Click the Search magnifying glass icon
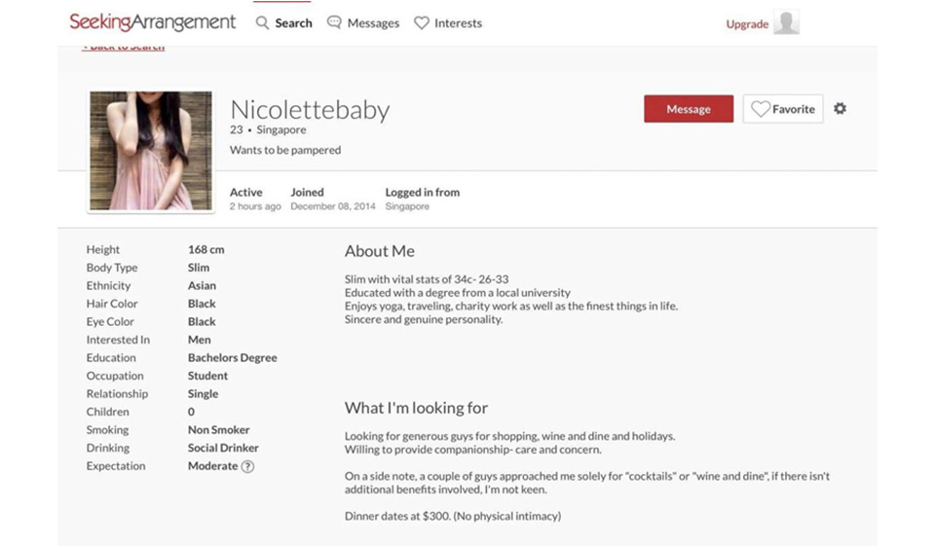935x546 pixels. [x=262, y=22]
